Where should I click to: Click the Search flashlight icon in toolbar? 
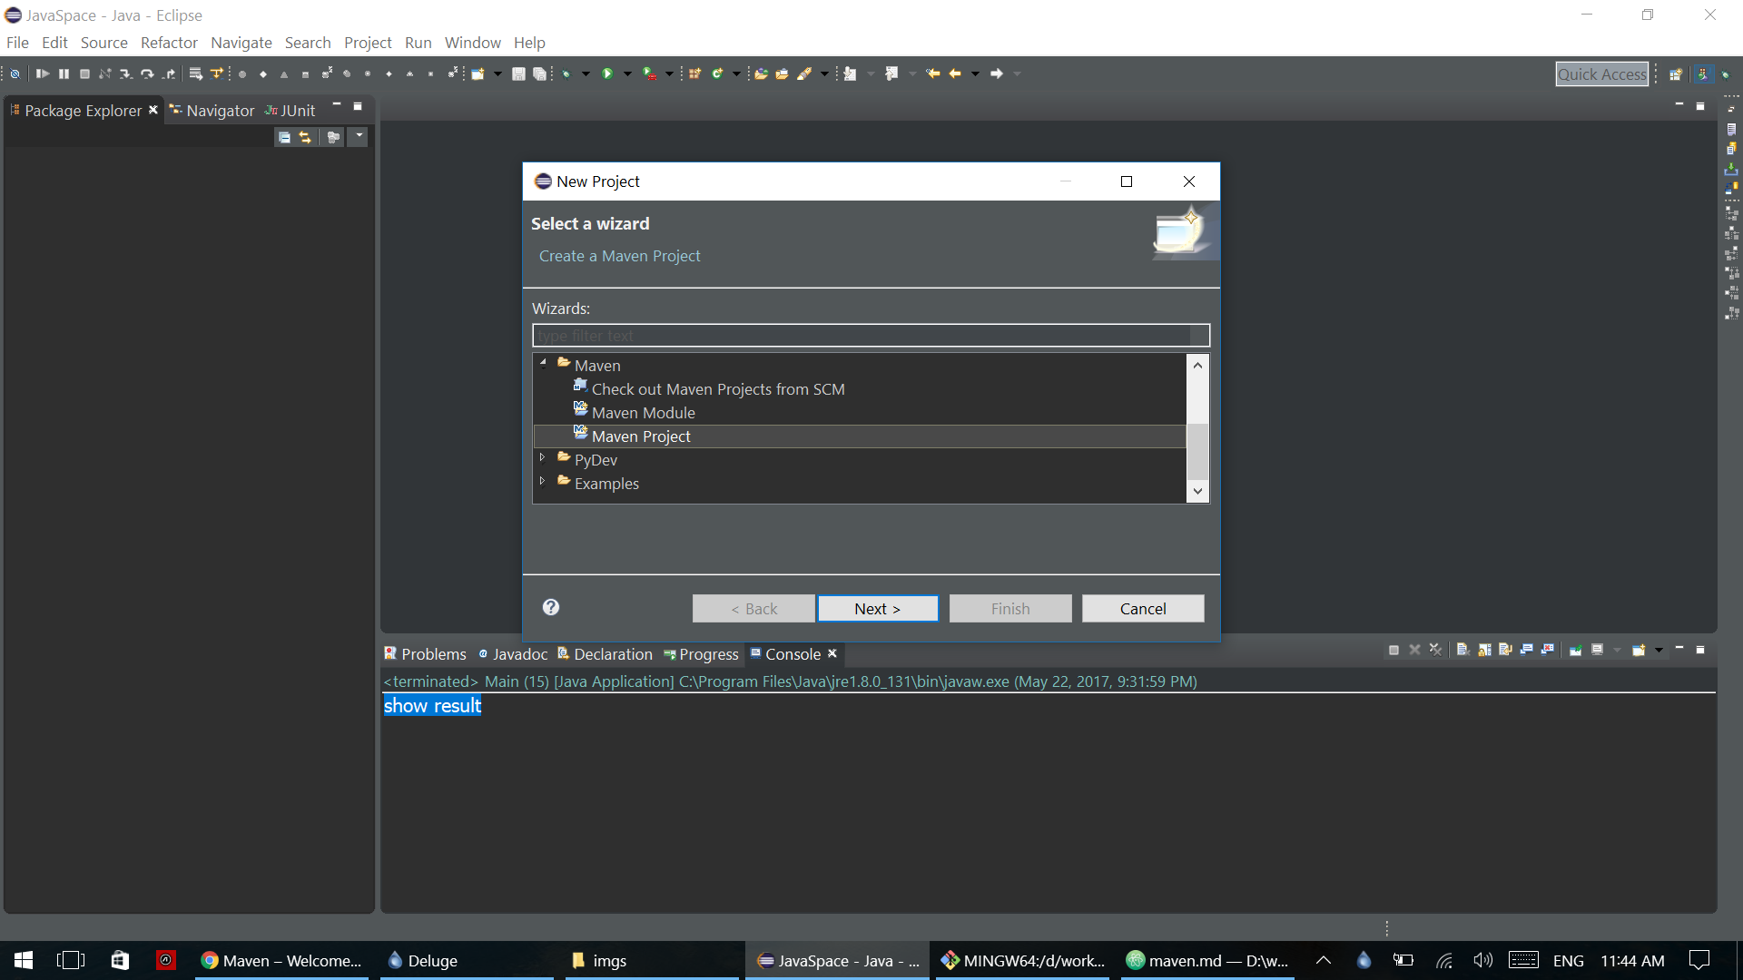click(x=804, y=73)
